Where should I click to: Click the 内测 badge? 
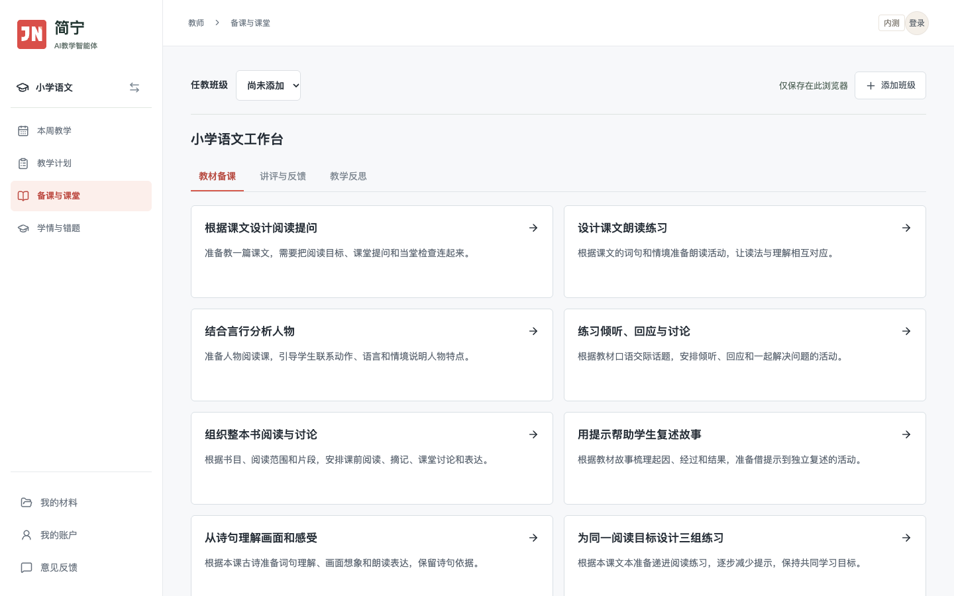(892, 23)
